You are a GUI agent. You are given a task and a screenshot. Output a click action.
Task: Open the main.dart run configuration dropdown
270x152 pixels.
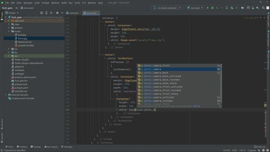[195, 8]
